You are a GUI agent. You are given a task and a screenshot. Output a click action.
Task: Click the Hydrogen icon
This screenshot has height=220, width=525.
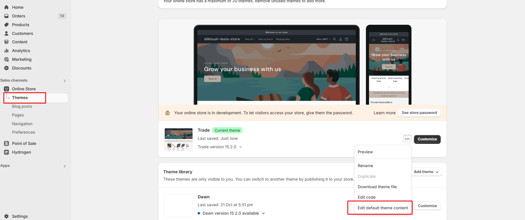click(6, 152)
